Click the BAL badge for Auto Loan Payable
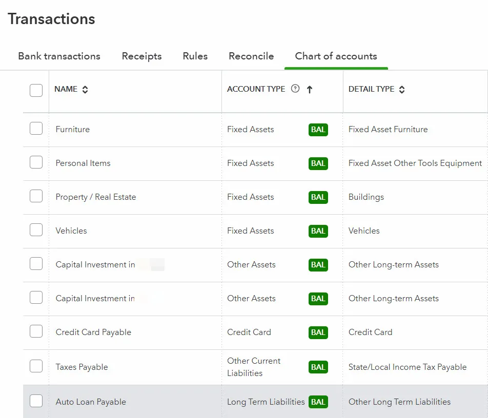This screenshot has height=418, width=488. tap(318, 402)
